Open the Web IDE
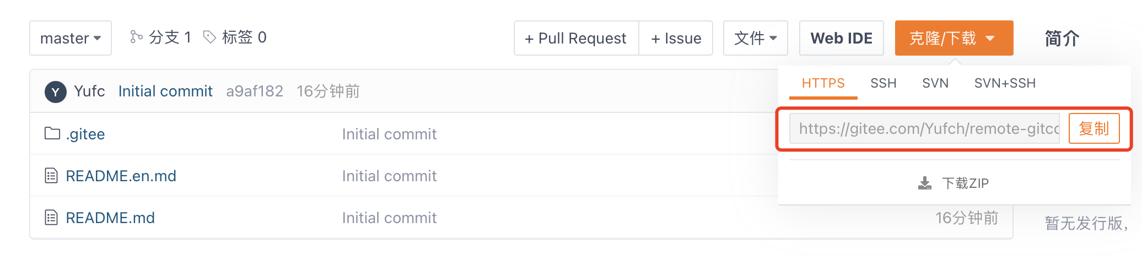Viewport: 1142px width, 260px height. [x=841, y=38]
